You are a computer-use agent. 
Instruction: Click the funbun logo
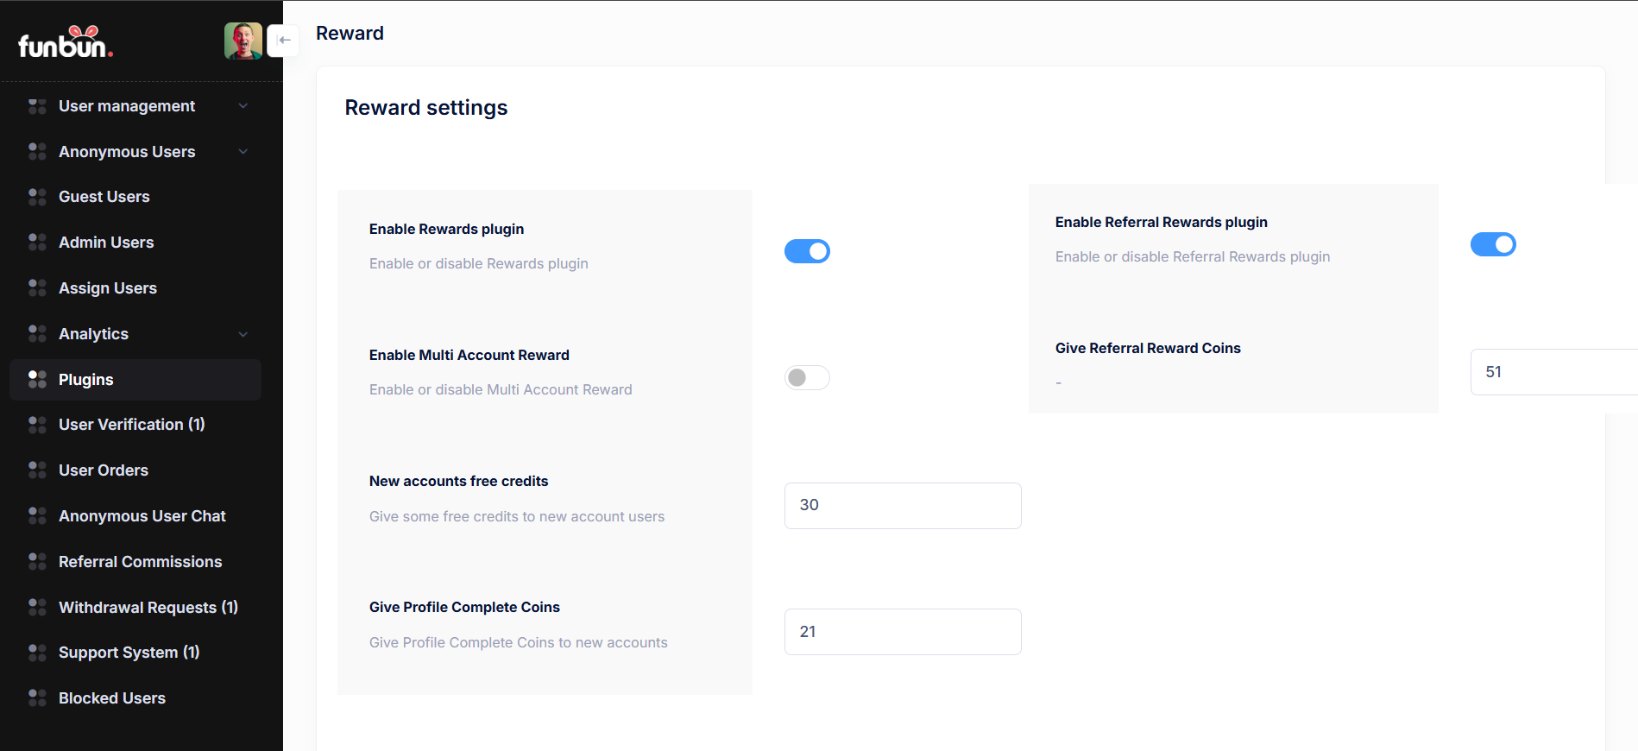[66, 42]
